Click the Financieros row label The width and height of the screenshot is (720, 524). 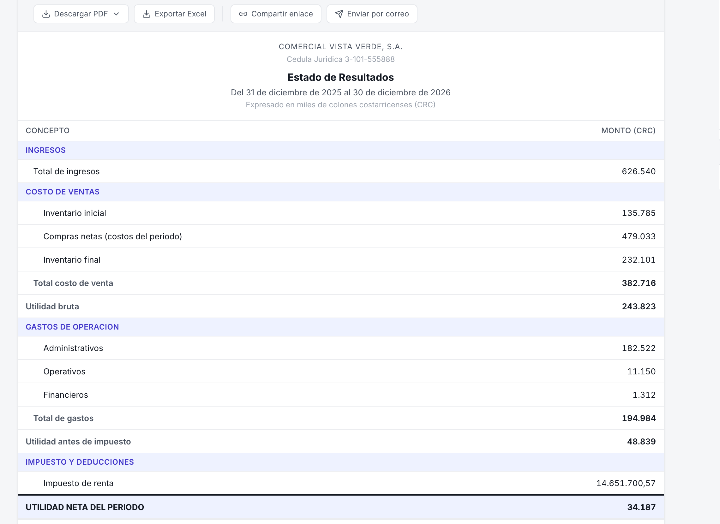66,395
